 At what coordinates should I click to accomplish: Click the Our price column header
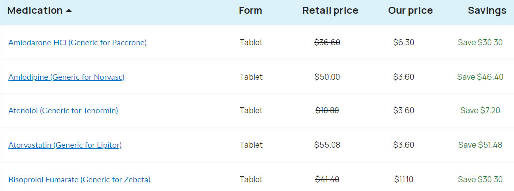410,11
